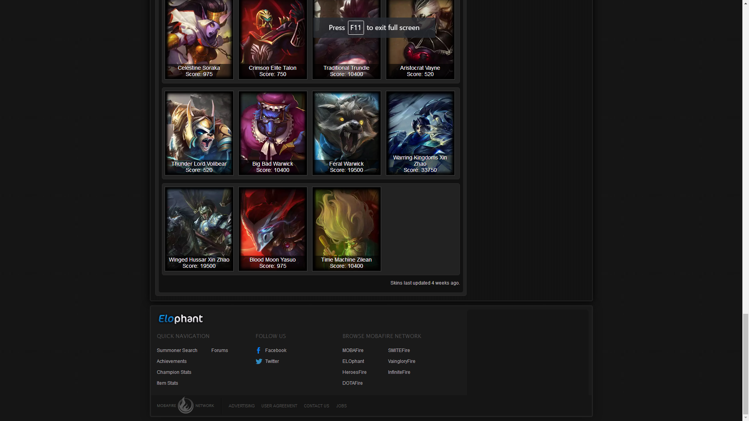Select Traditional Trundle skin card
Viewport: 749px width, 421px height.
[346, 39]
